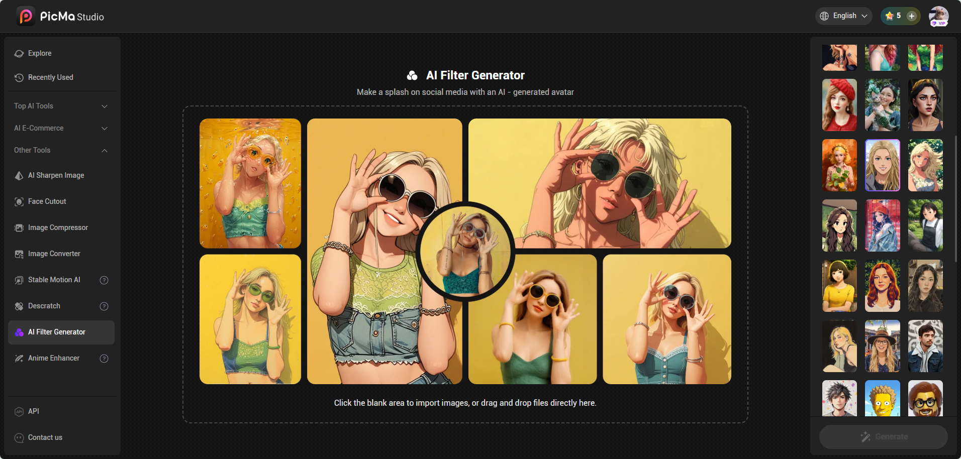The image size is (961, 459).
Task: Open the Contact us link
Action: [x=45, y=437]
